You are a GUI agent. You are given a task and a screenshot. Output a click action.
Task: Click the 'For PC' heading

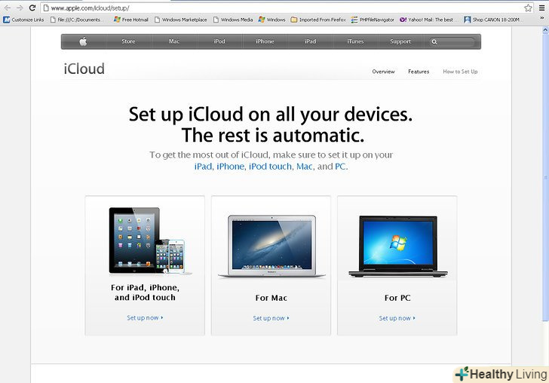pyautogui.click(x=397, y=298)
